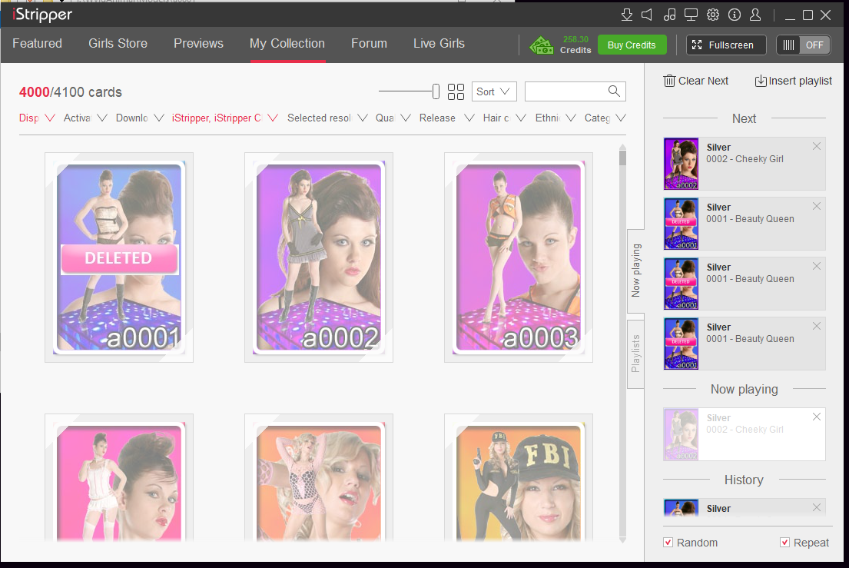
Task: Select the vertical Now playing side tab
Action: click(x=635, y=271)
